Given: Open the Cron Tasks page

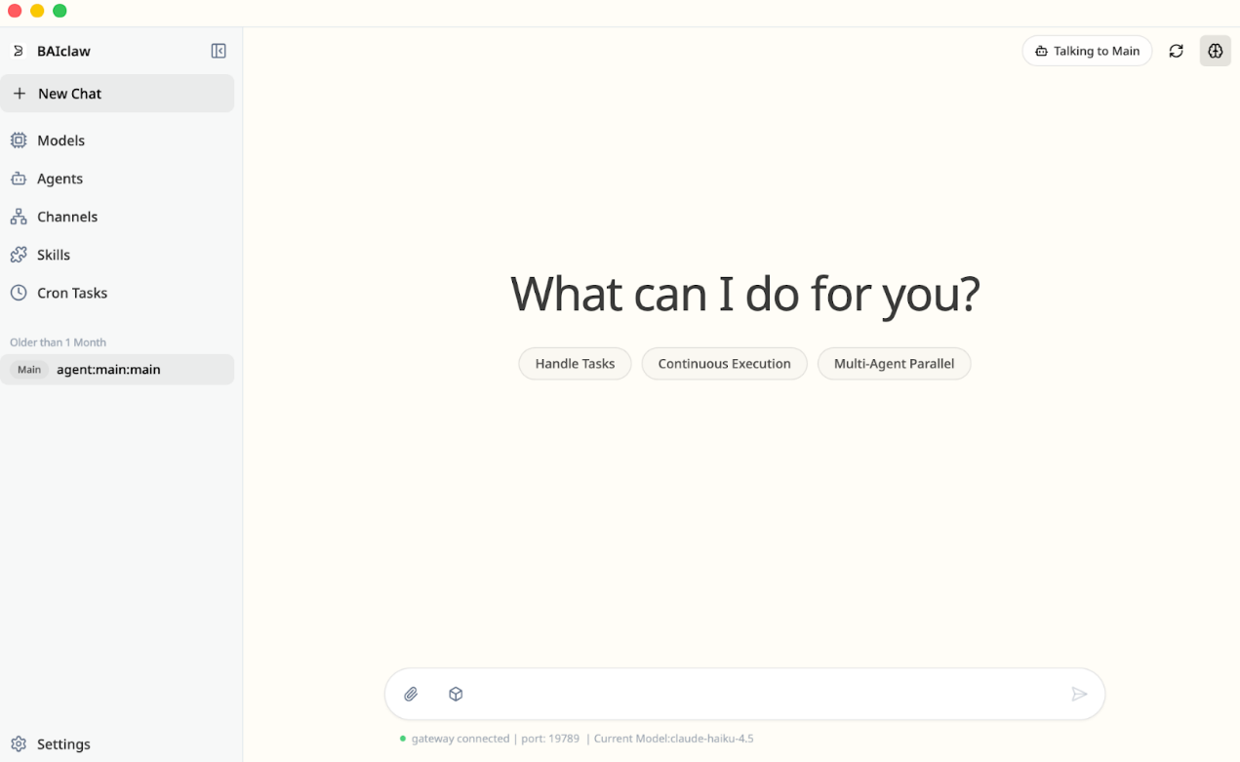Looking at the screenshot, I should click(71, 293).
